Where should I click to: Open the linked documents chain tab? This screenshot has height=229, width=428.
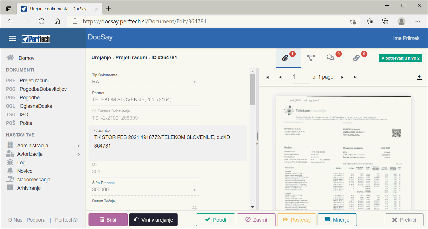click(356, 58)
